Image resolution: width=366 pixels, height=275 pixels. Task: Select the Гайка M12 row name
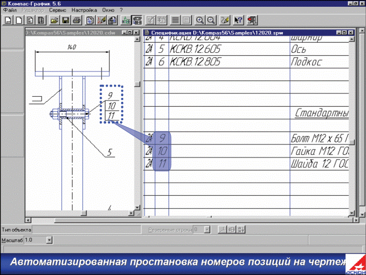(319, 151)
